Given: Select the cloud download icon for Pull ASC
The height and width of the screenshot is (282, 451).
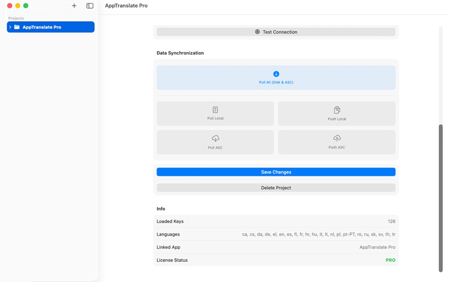Looking at the screenshot, I should coord(215,139).
